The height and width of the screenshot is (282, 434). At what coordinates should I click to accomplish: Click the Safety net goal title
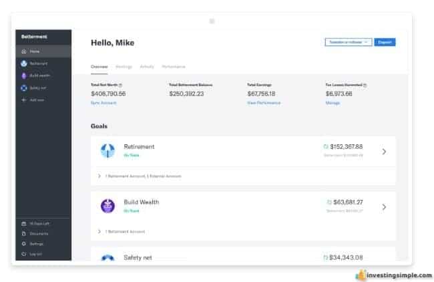coord(138,258)
